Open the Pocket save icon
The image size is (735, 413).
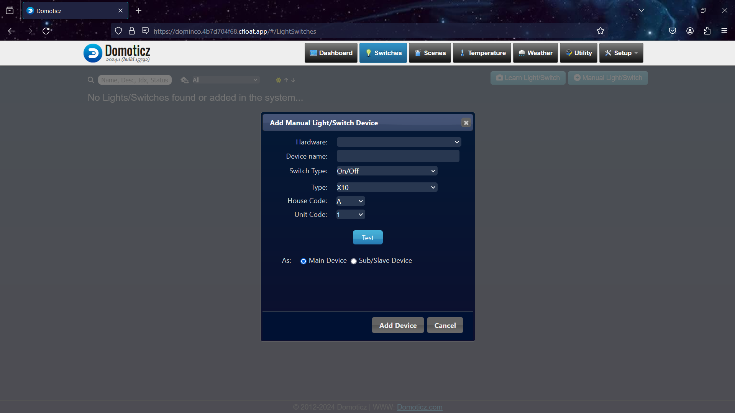click(x=673, y=31)
